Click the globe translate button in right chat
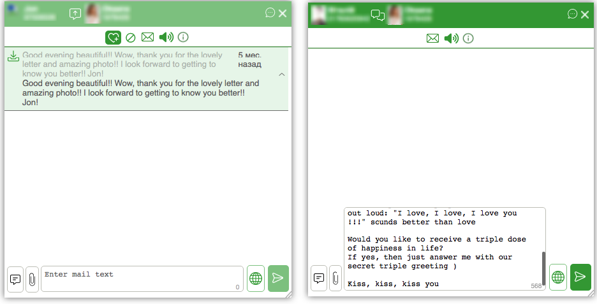 click(x=558, y=277)
